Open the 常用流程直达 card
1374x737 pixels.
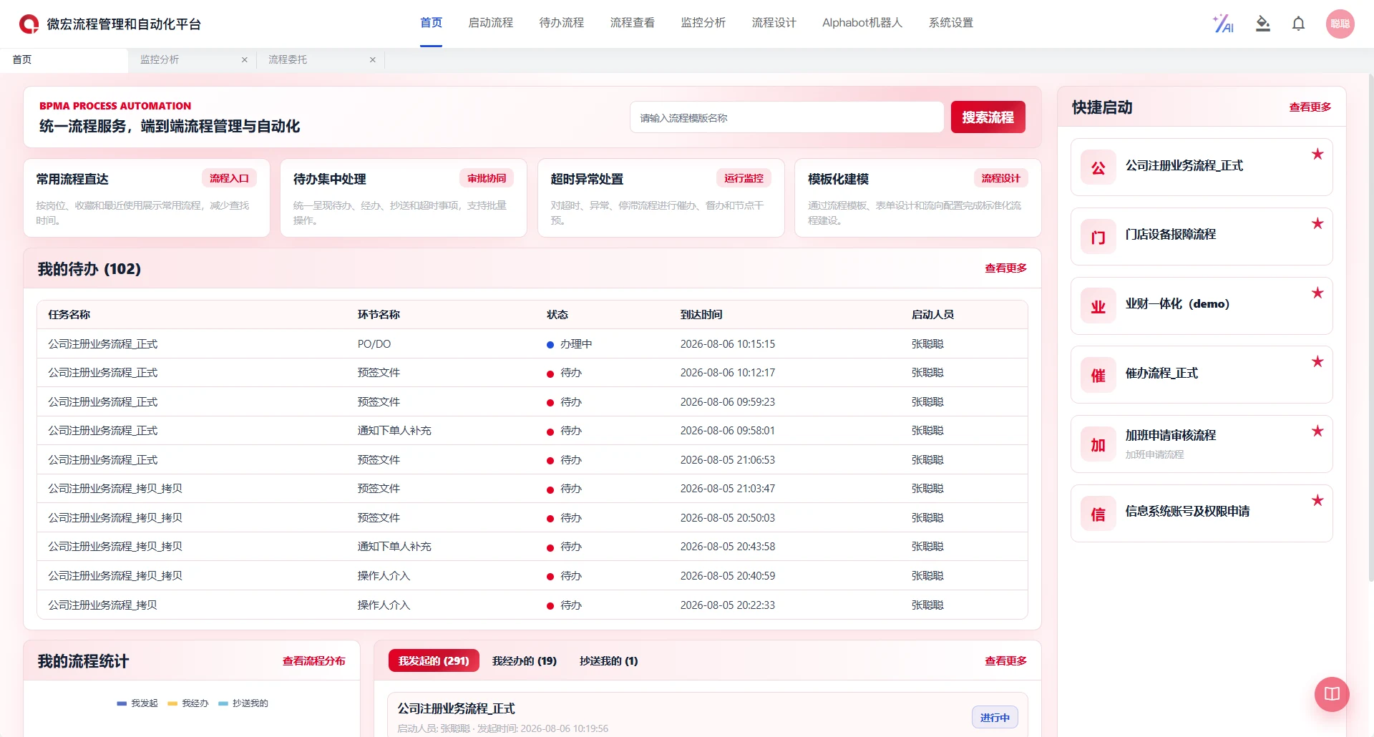147,198
